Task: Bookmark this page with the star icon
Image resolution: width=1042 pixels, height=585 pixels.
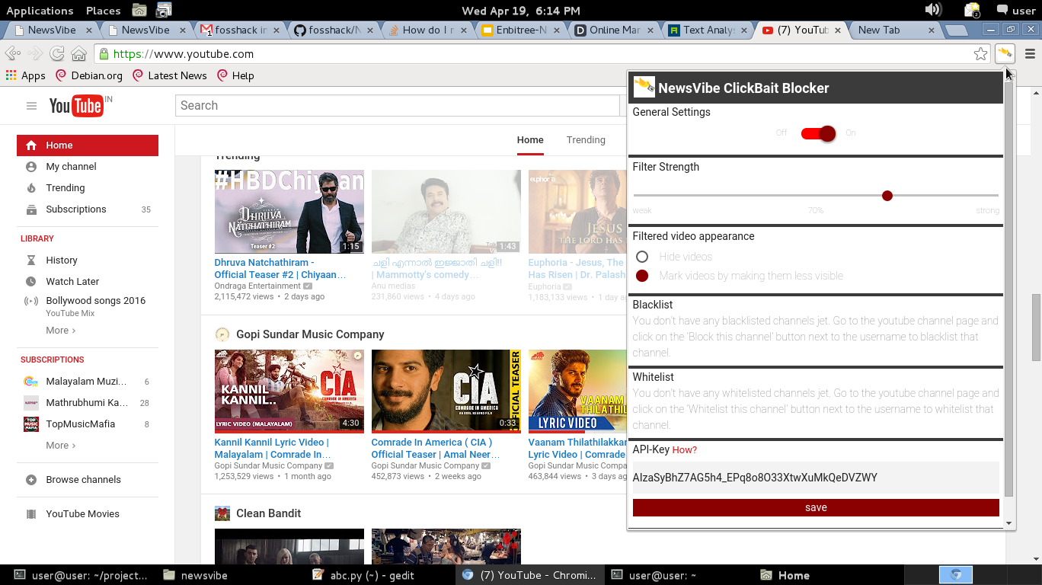Action: (x=980, y=54)
